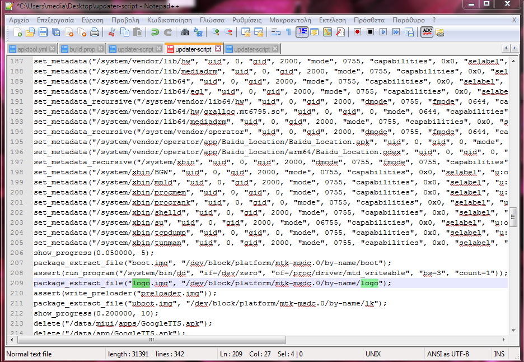Click the Save file toolbar icon

tap(42, 32)
